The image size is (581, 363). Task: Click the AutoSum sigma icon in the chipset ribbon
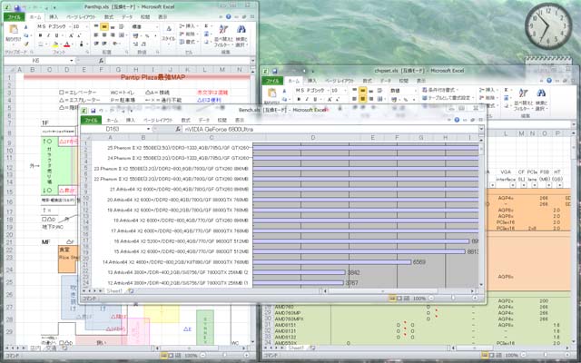point(507,90)
